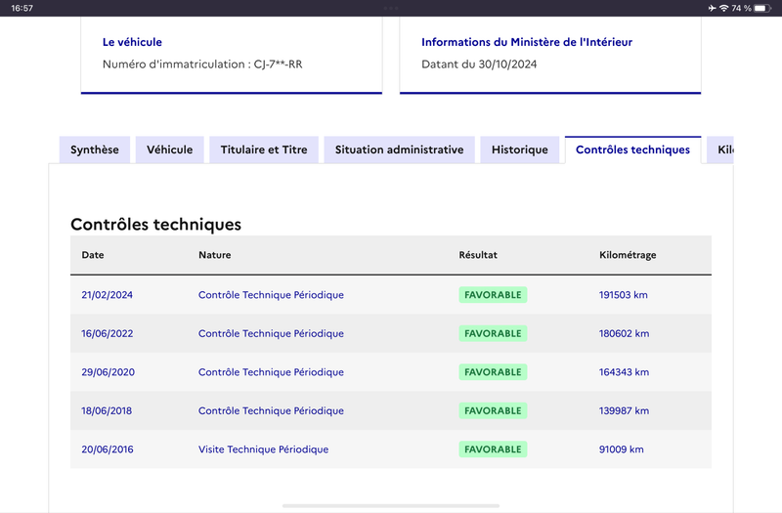Click the Résultat column header
Viewport: 782px width, 513px height.
click(478, 255)
